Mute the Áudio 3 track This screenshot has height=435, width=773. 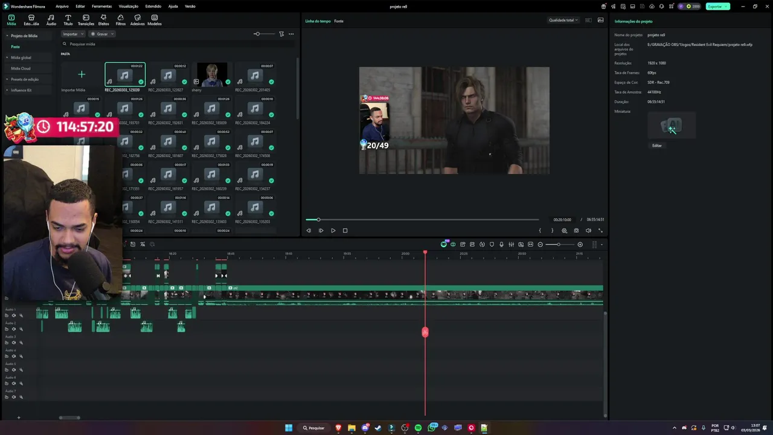(14, 343)
